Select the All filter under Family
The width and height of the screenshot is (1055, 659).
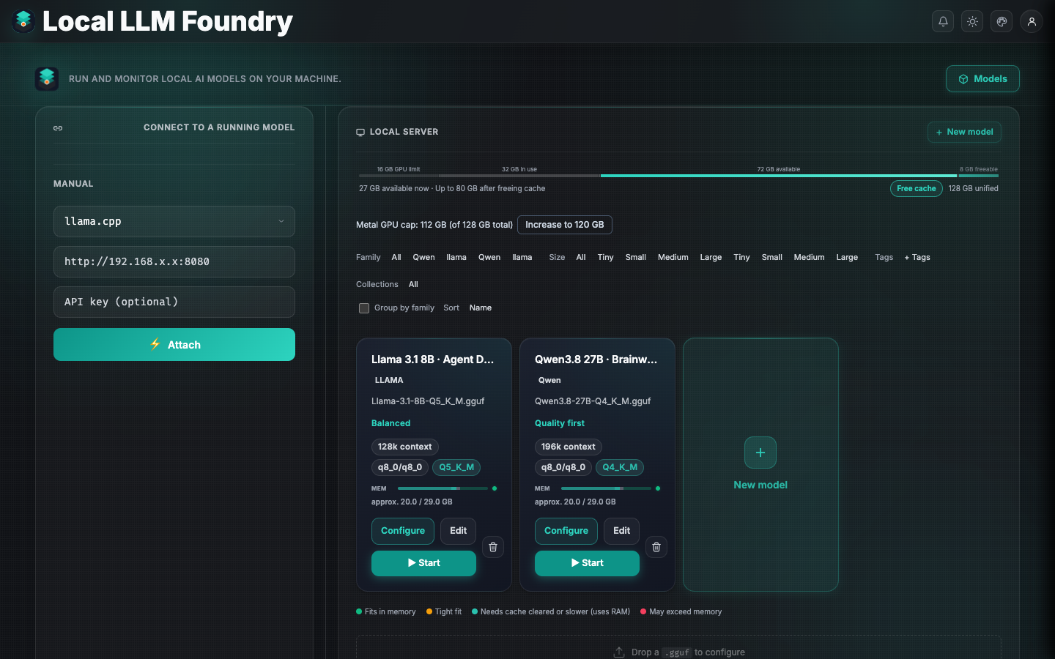396,257
